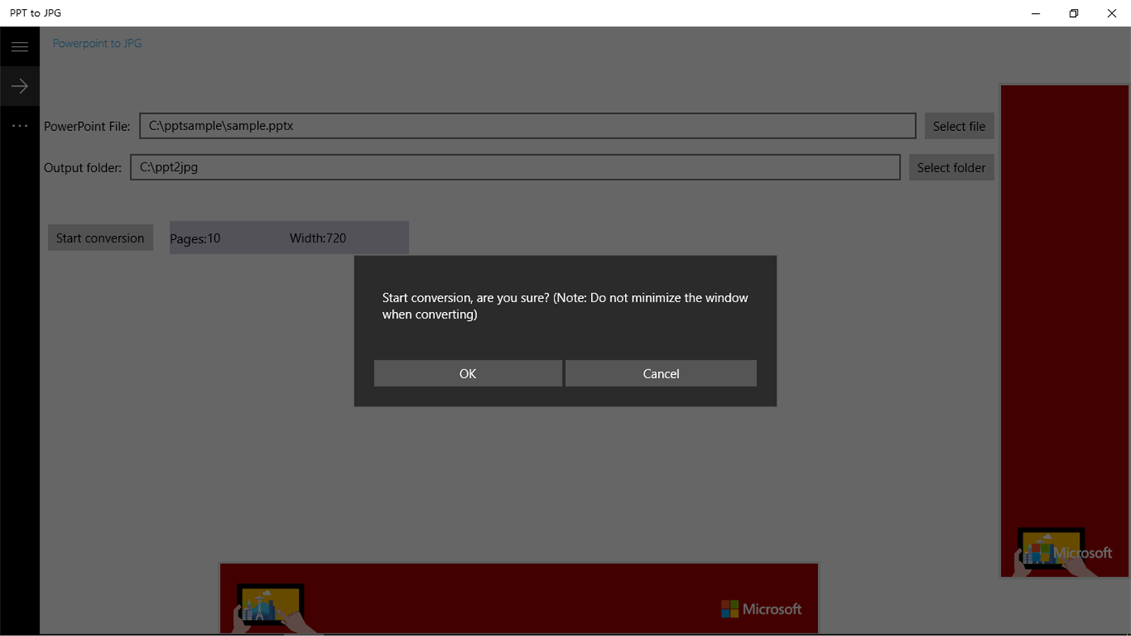Viewport: 1131px width, 636px height.
Task: Cancel the conversion confirmation dialog
Action: tap(660, 373)
